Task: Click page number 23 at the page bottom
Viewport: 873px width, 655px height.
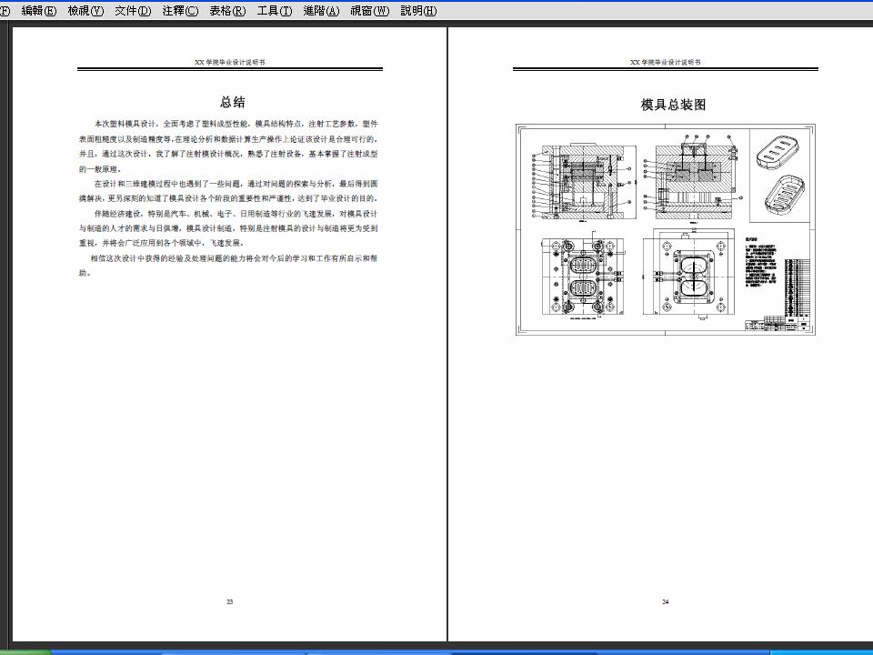Action: click(229, 601)
